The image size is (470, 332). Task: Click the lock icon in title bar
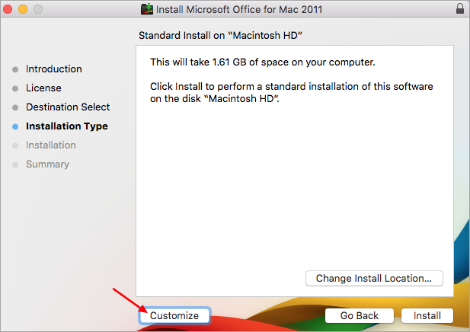[x=459, y=9]
